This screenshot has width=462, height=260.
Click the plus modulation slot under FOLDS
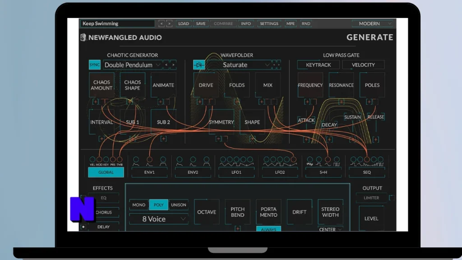(236, 102)
